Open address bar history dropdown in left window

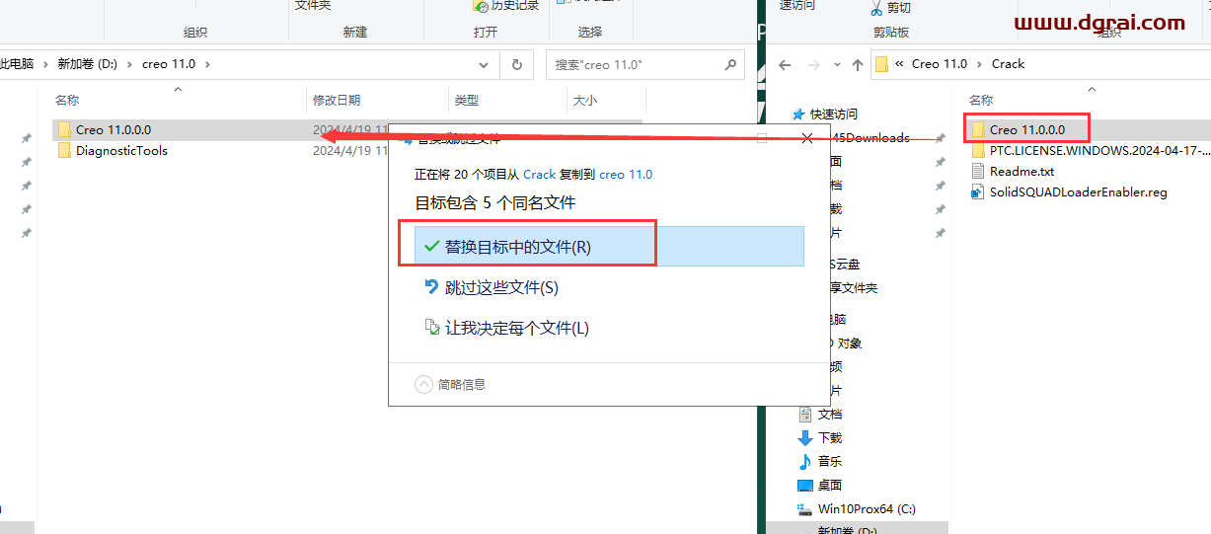[484, 64]
